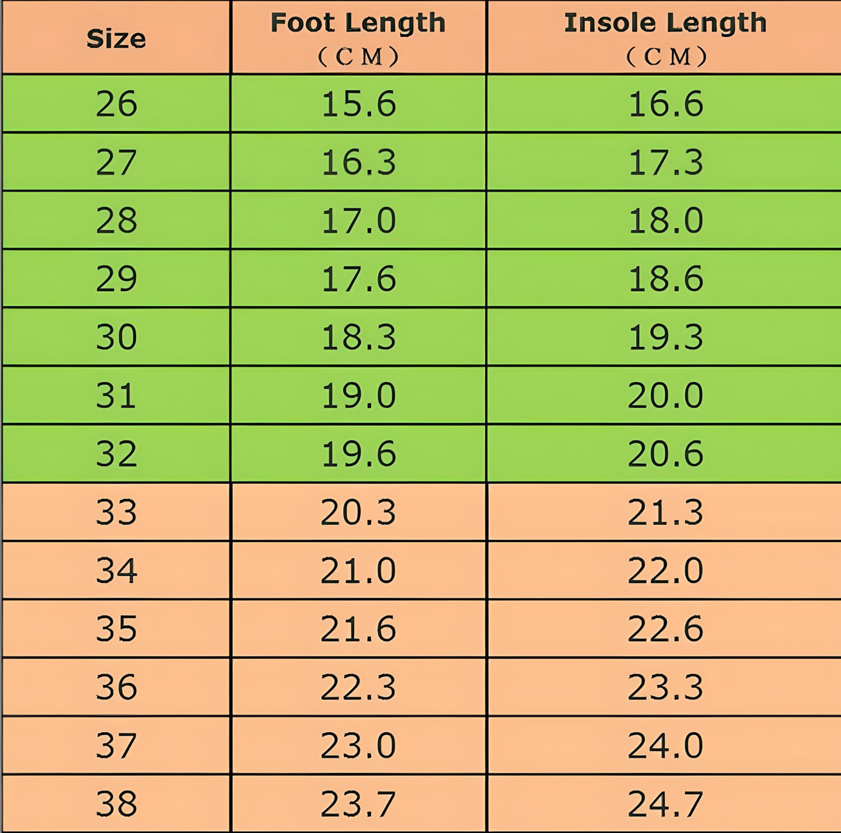This screenshot has height=833, width=841.
Task: Select foot length value 19.6
Action: (358, 454)
